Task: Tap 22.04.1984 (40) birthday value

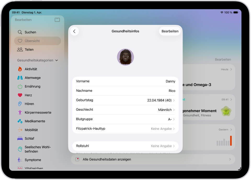Action: (159, 100)
